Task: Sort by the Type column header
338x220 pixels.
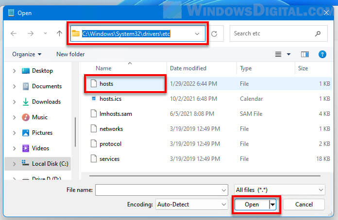Action: (x=246, y=68)
